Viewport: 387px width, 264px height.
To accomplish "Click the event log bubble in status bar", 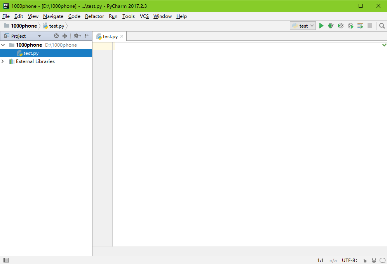I will coord(383,261).
